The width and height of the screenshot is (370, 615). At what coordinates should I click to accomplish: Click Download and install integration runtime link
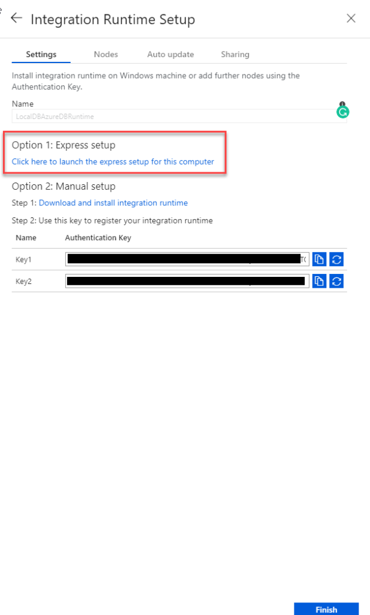pos(113,203)
